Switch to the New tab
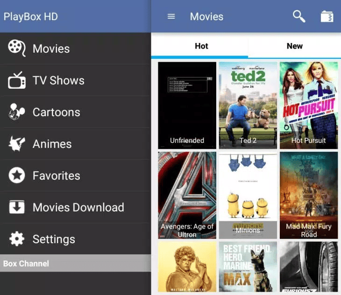This screenshot has width=341, height=295. point(294,46)
